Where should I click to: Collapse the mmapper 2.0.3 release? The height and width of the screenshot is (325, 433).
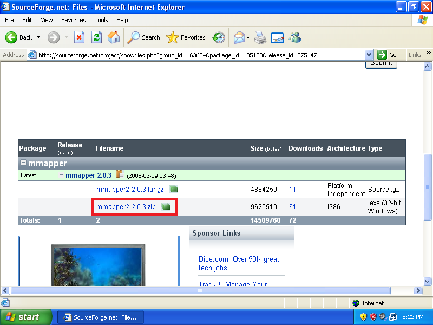coord(61,175)
